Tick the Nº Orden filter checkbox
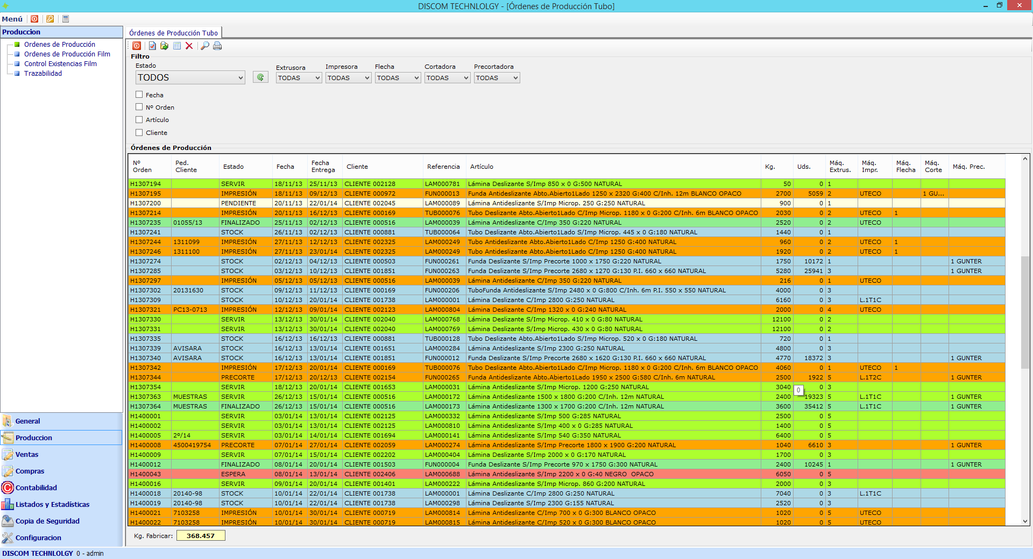 click(139, 107)
